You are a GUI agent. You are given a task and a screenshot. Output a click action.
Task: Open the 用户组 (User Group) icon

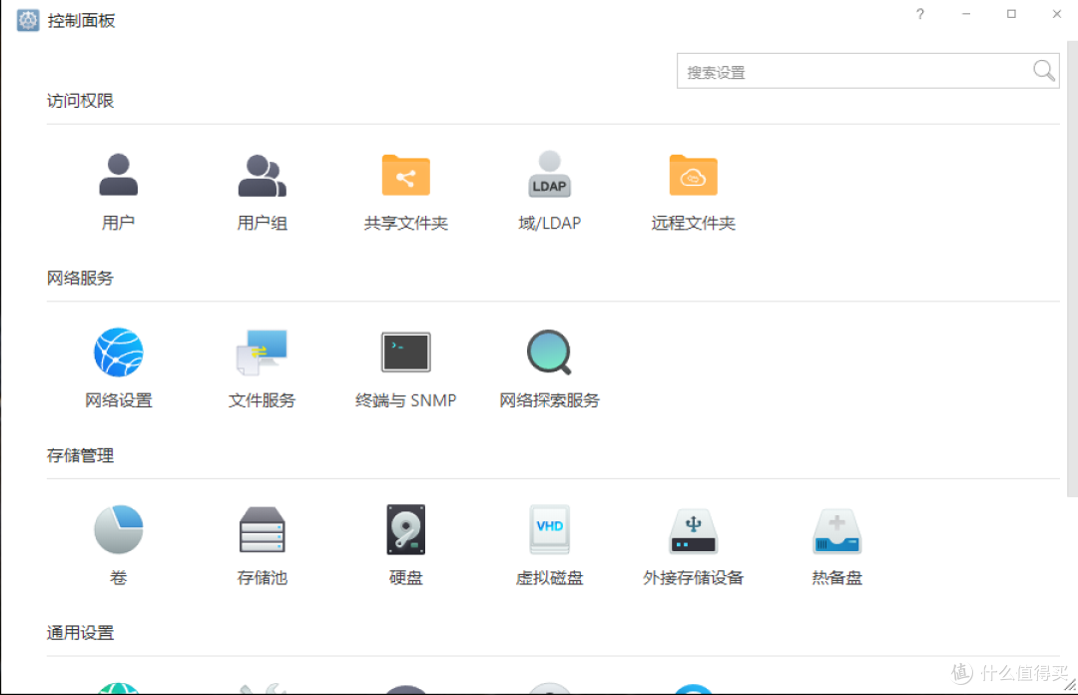[262, 175]
